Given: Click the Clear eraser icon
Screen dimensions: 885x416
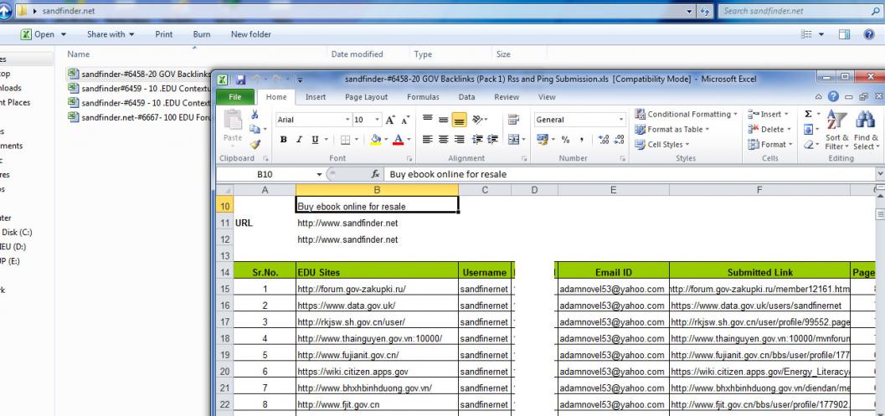Looking at the screenshot, I should coord(808,145).
